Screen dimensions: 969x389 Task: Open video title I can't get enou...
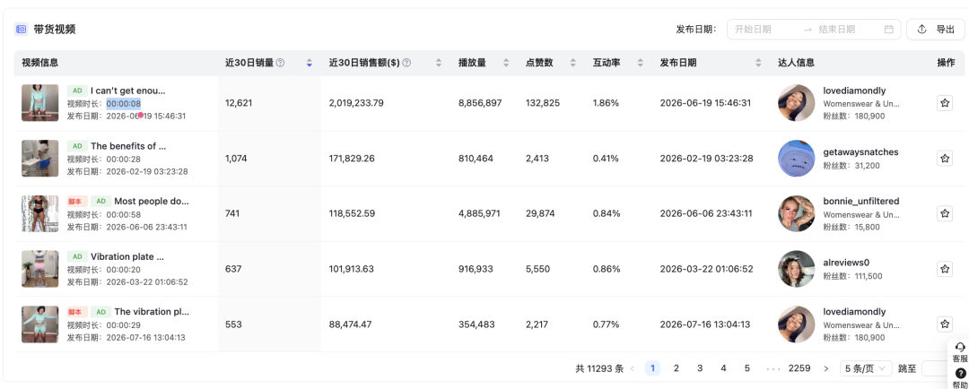pyautogui.click(x=128, y=91)
